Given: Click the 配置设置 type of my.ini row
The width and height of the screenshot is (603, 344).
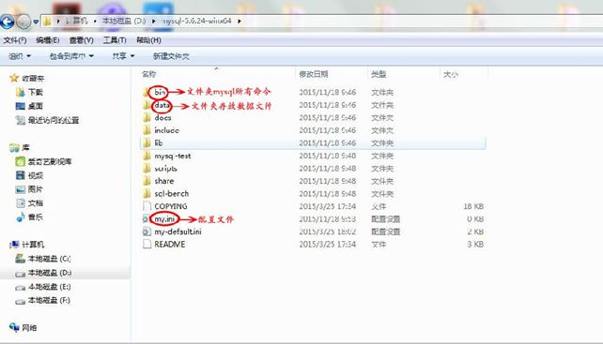Looking at the screenshot, I should [x=386, y=219].
